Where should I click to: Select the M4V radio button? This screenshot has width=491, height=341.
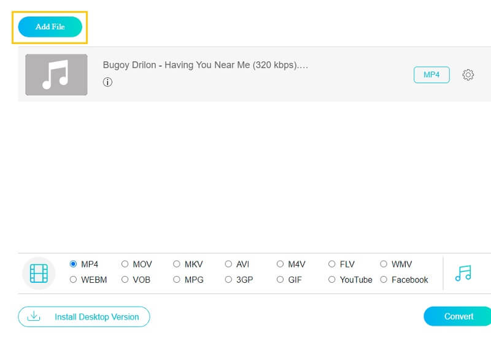(280, 264)
